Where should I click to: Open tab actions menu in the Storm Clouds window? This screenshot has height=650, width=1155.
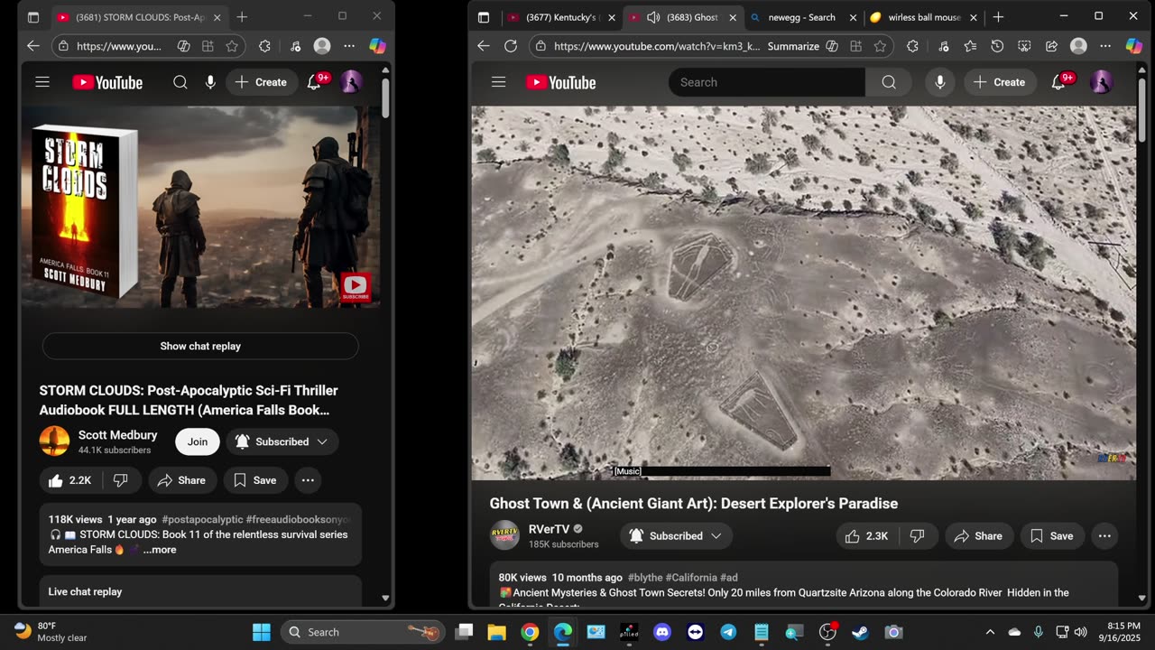[33, 17]
